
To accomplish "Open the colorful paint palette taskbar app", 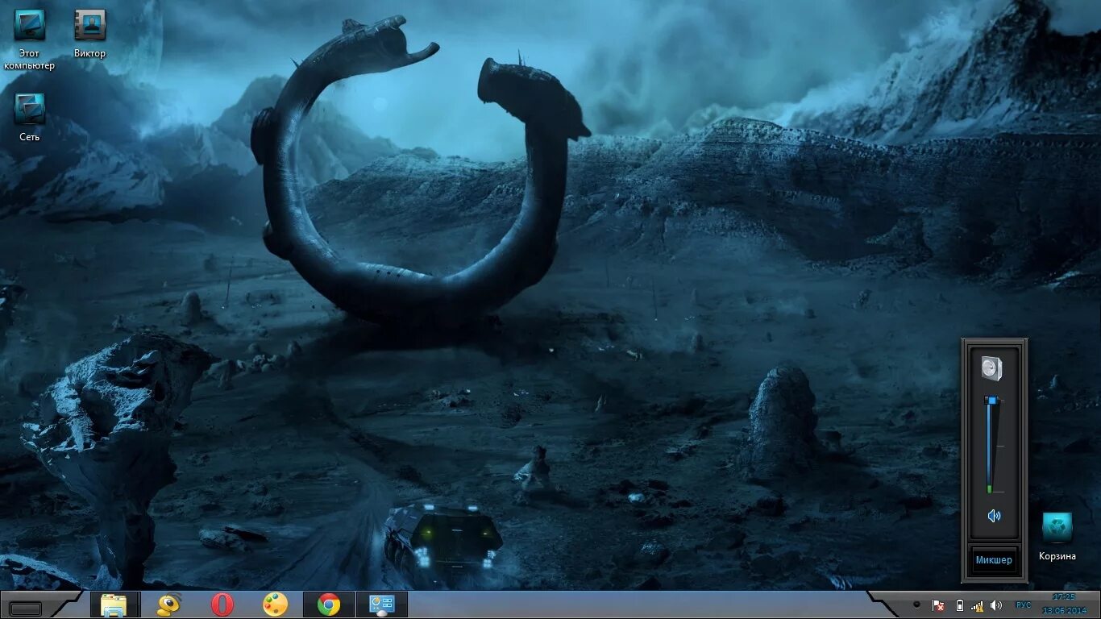I will pyautogui.click(x=275, y=604).
